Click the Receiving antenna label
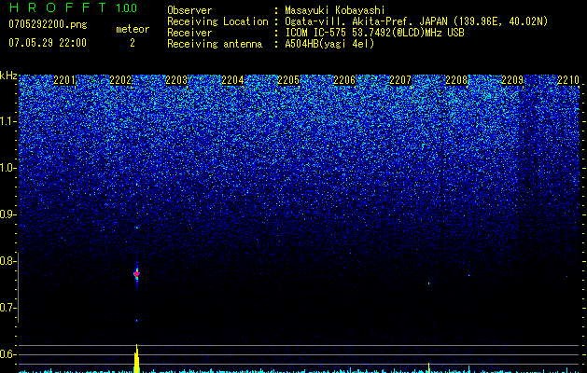Screen dimensions: 587x373 click(x=215, y=44)
